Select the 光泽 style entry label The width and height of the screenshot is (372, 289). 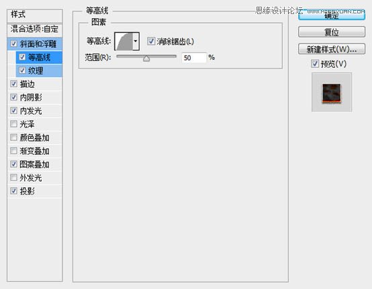(28, 124)
